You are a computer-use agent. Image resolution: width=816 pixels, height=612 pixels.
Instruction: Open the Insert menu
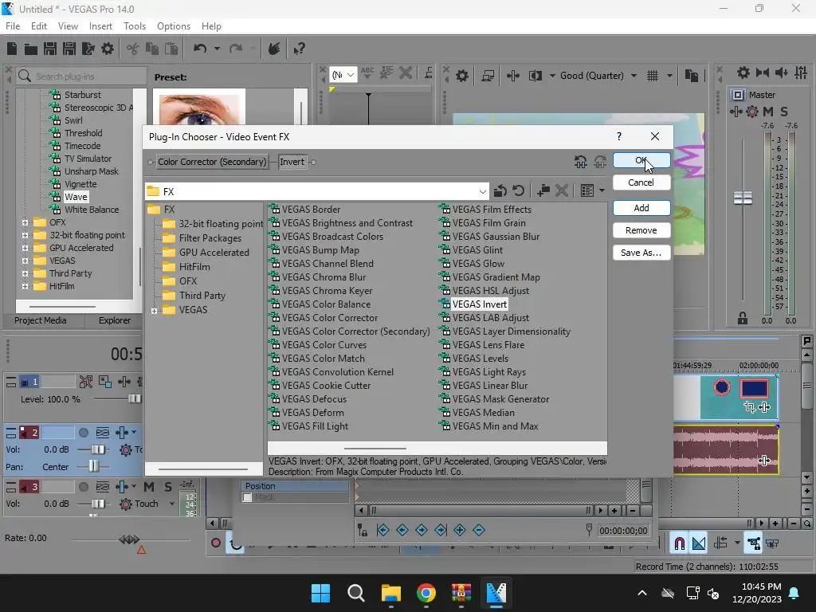[x=100, y=26]
